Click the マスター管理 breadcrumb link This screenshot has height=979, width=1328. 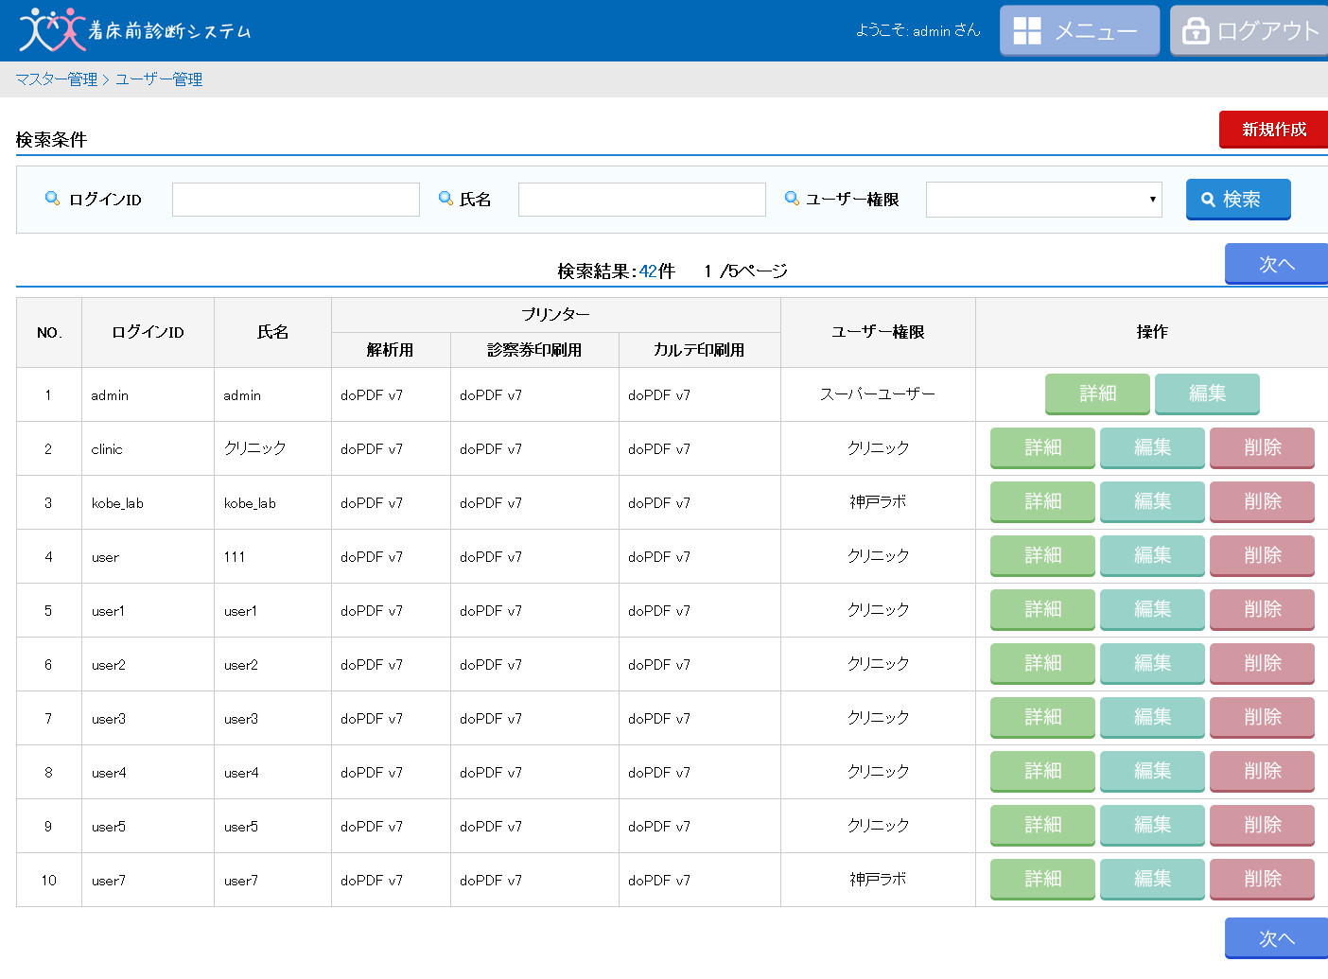pyautogui.click(x=57, y=79)
